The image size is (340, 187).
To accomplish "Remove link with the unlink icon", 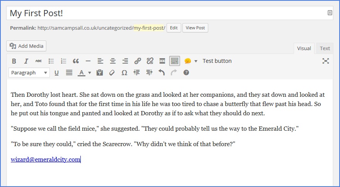I will click(150, 61).
